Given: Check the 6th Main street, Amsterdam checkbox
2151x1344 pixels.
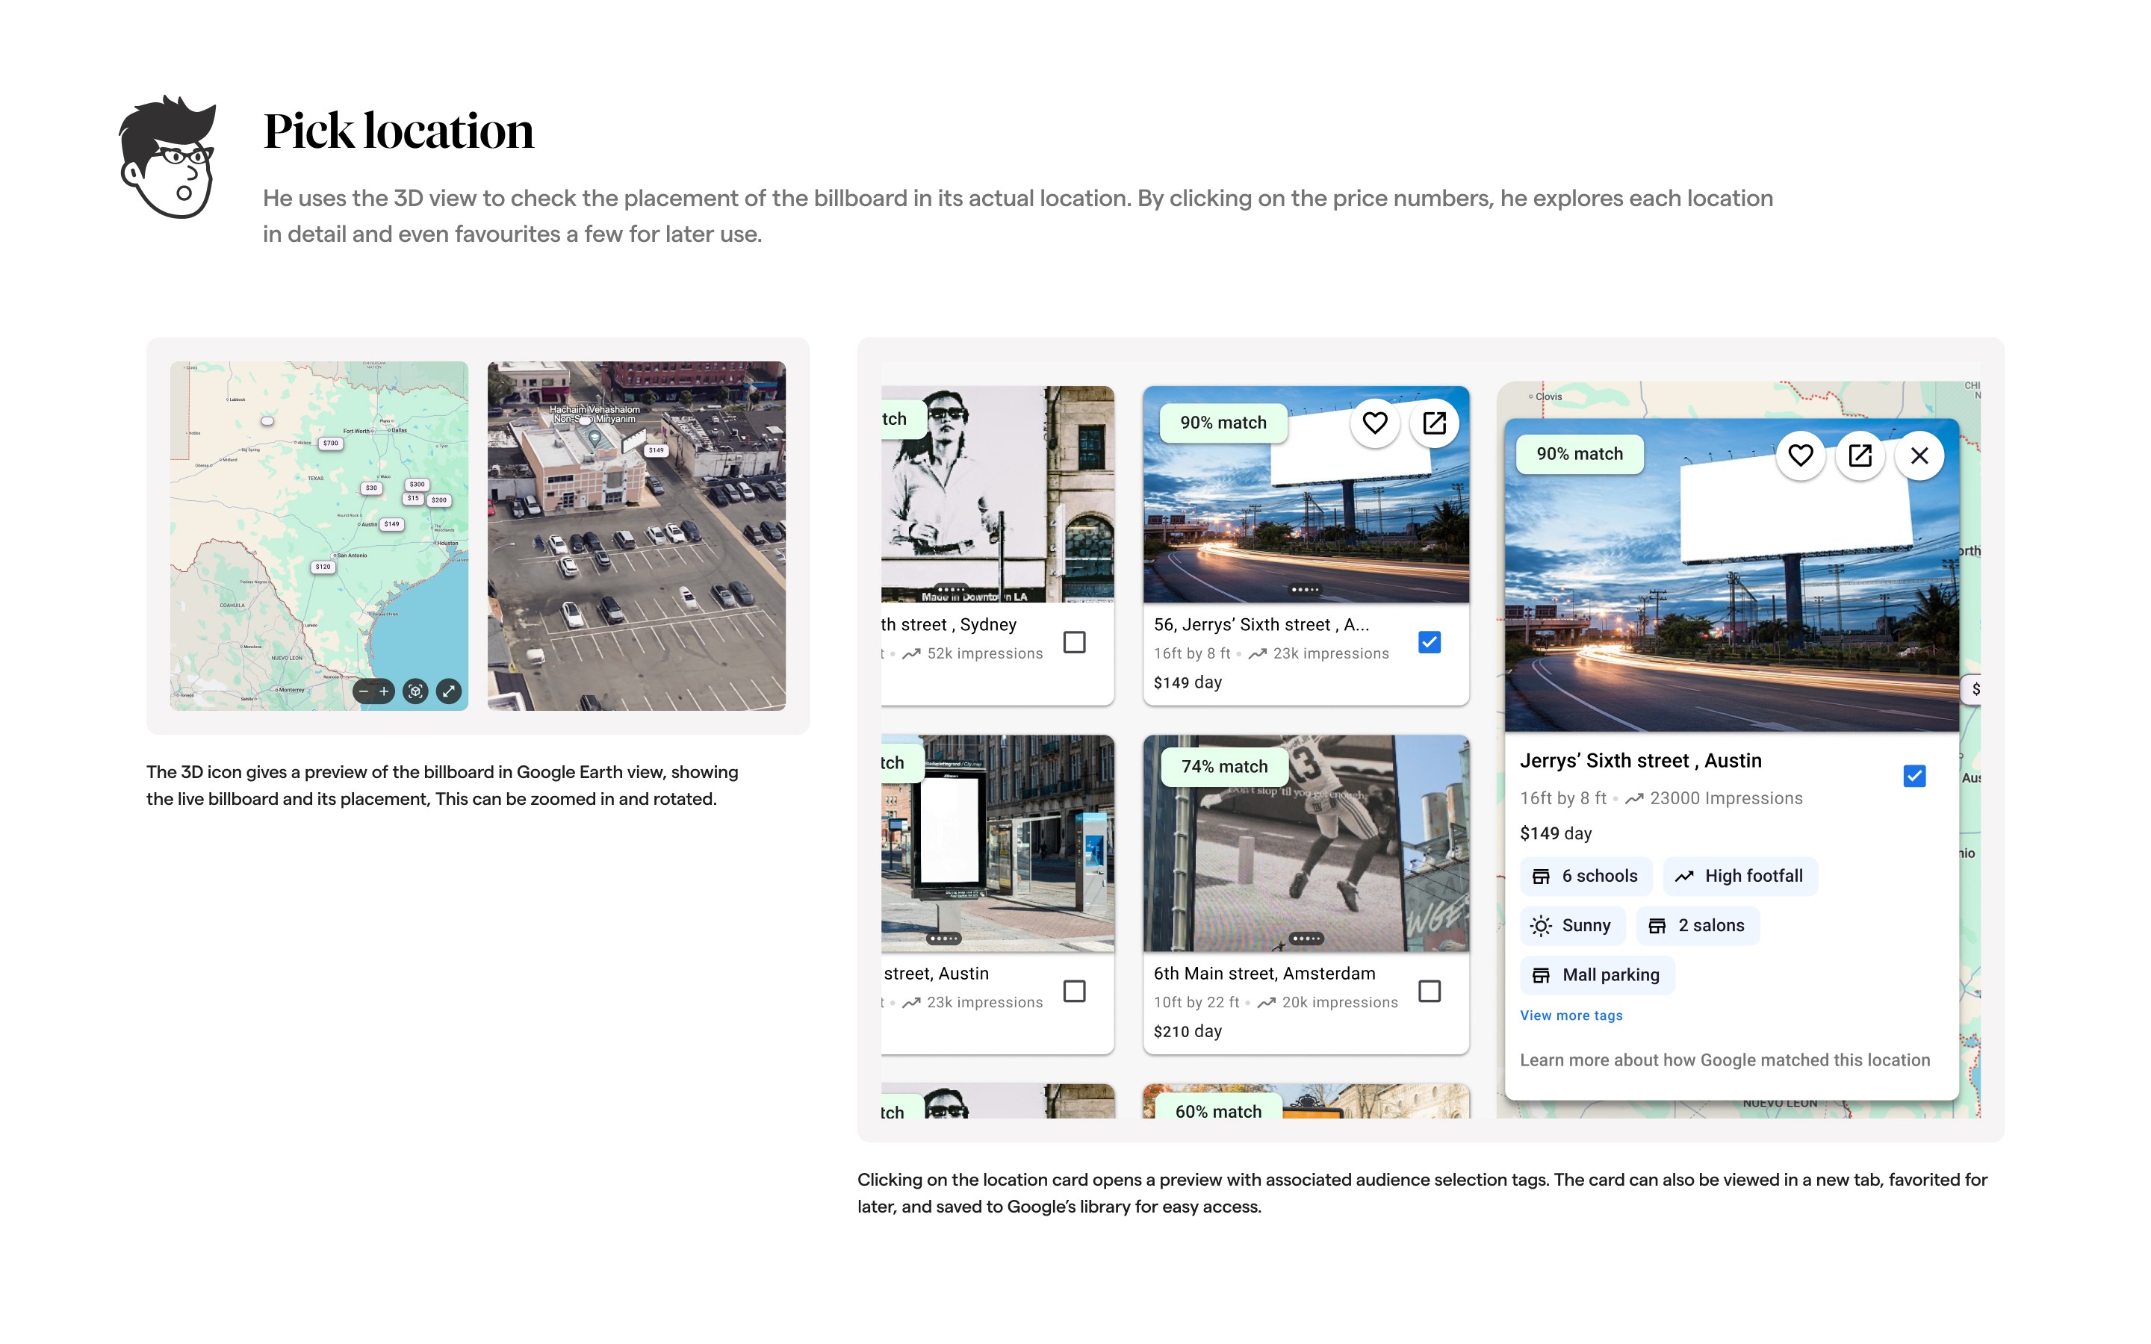Looking at the screenshot, I should (x=1428, y=990).
